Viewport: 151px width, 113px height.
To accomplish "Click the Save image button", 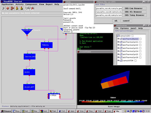I will point(114,106).
